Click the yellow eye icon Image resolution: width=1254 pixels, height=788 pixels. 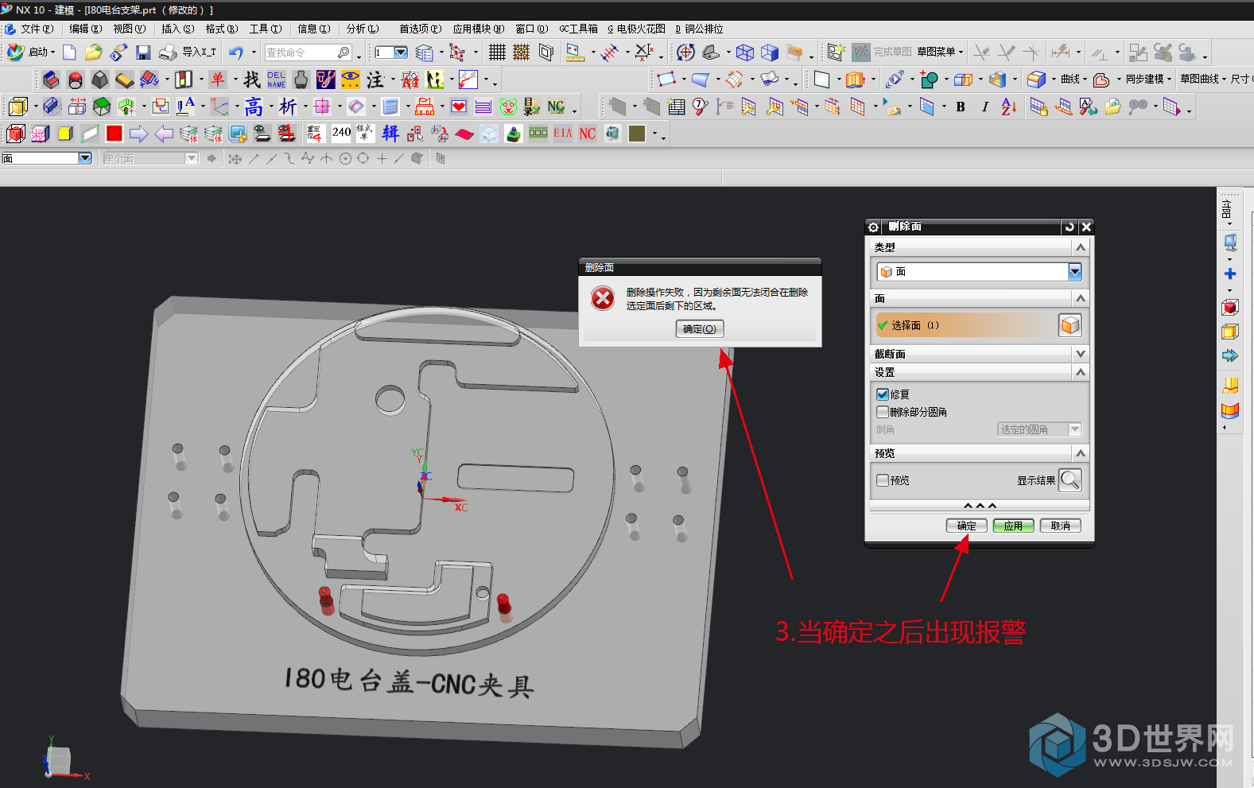click(x=351, y=80)
